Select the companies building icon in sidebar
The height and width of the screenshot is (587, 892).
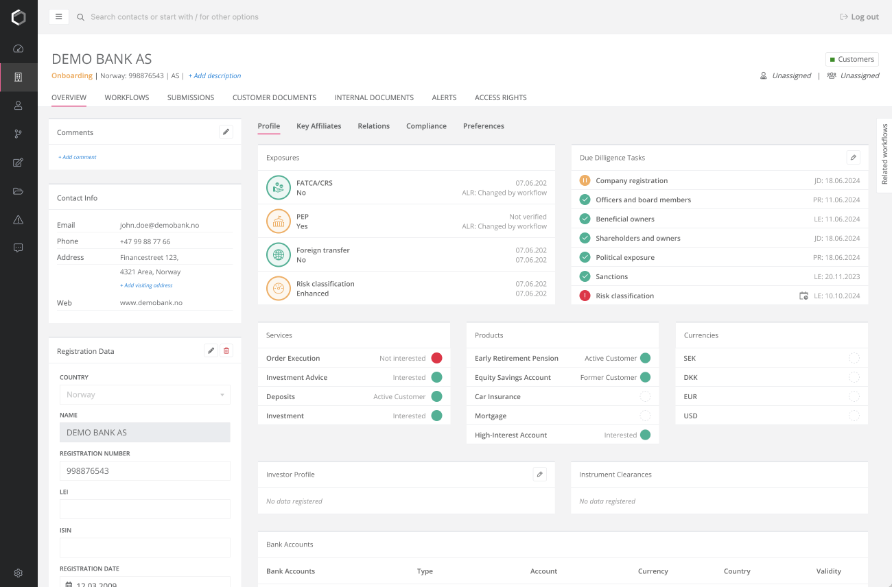click(19, 77)
